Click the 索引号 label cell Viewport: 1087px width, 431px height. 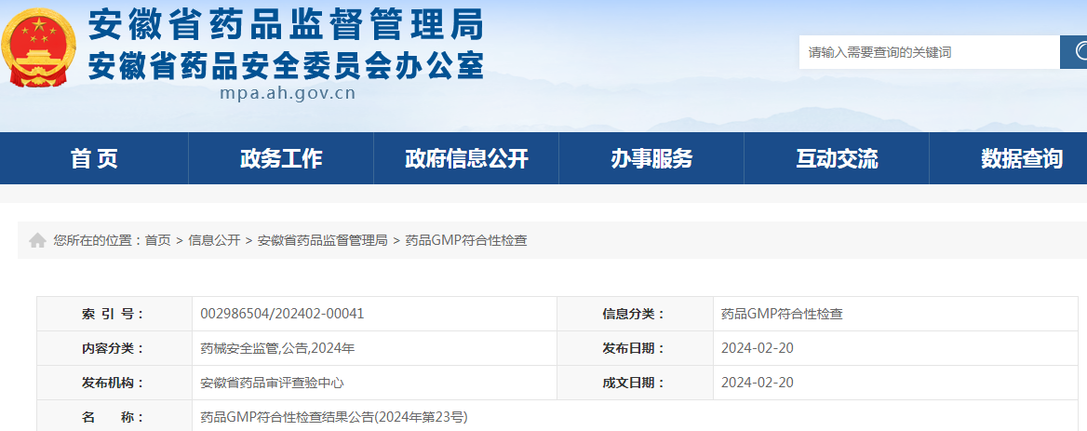[x=114, y=314]
